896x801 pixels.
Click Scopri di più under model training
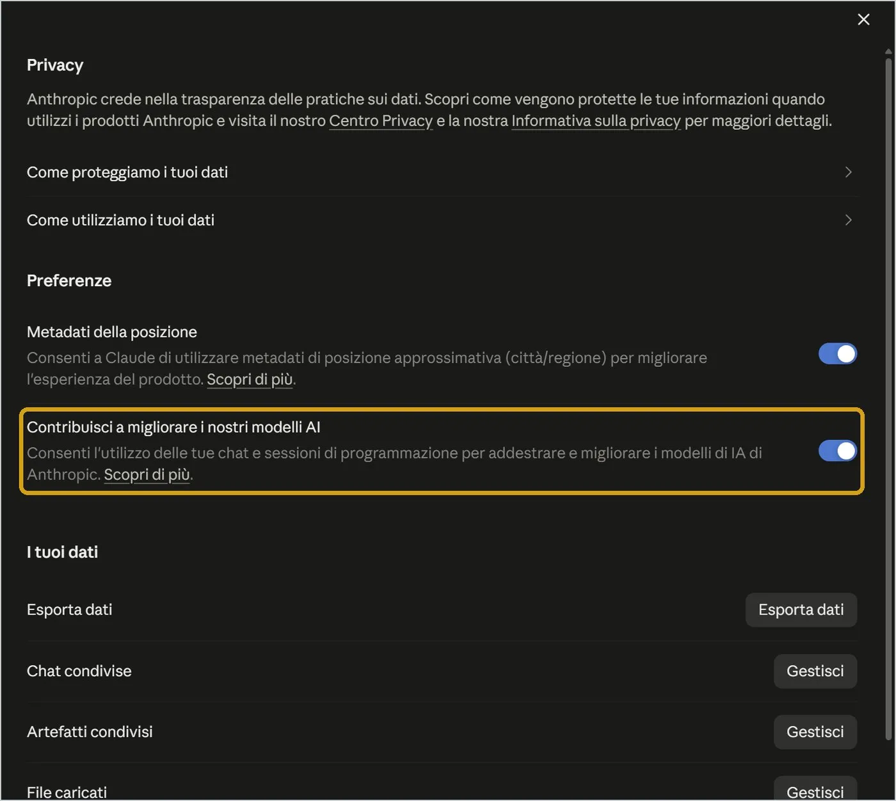[147, 474]
